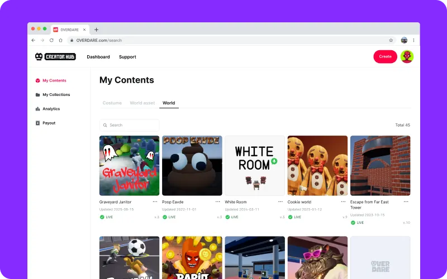This screenshot has width=447, height=279.
Task: Click 'v.10' version label
Action: tap(407, 223)
